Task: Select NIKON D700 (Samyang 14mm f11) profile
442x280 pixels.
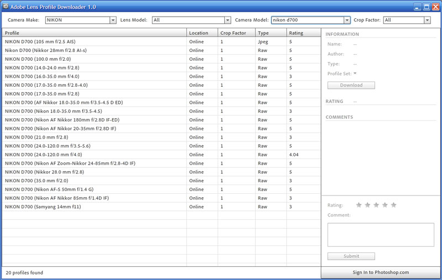Action: (x=161, y=207)
